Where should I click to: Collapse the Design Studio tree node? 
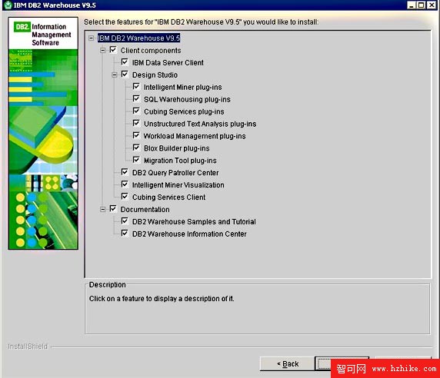tap(114, 75)
